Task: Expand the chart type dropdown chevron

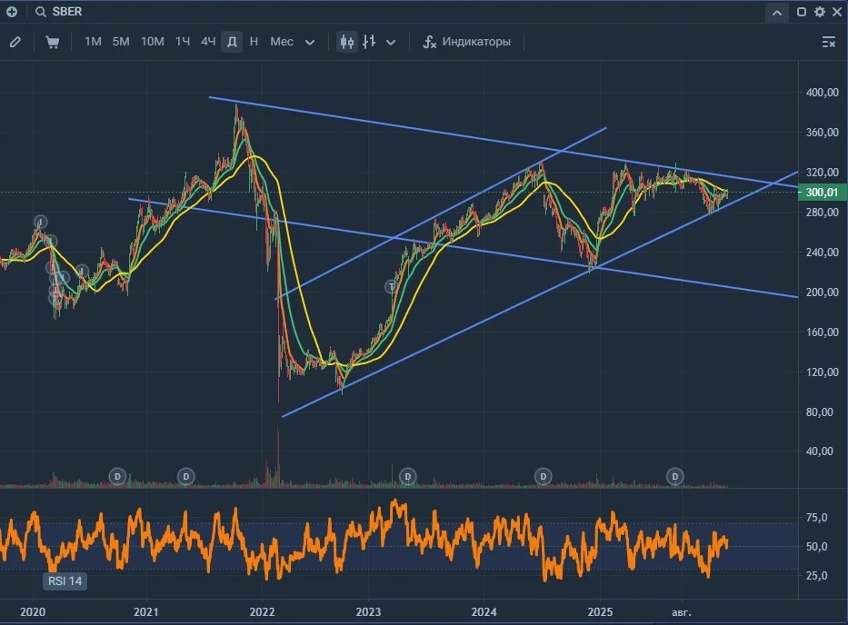Action: pyautogui.click(x=391, y=42)
